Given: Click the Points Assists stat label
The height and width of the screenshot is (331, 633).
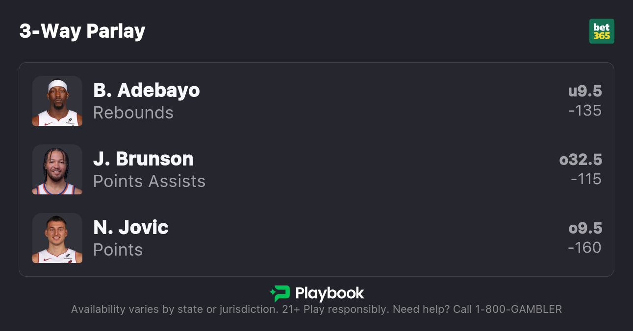Looking at the screenshot, I should (149, 181).
